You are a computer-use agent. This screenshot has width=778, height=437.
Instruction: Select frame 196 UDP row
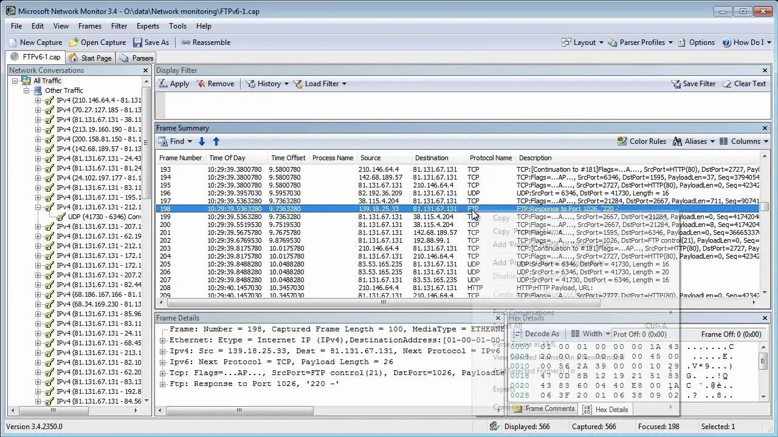[x=458, y=193]
